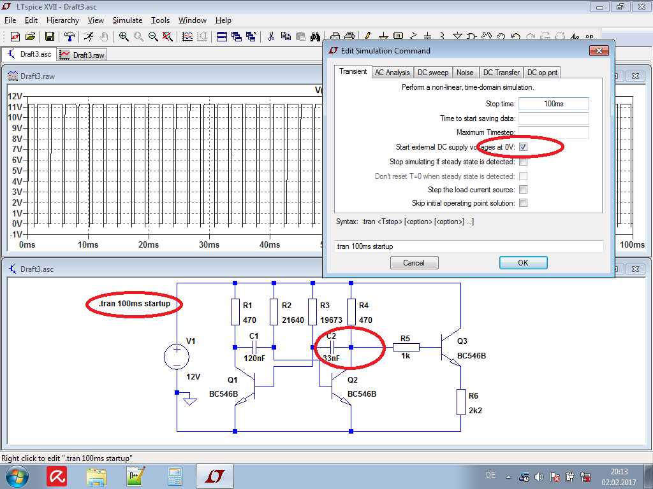Close the Edit Simulation Command dialog
The image size is (653, 489).
click(x=599, y=51)
